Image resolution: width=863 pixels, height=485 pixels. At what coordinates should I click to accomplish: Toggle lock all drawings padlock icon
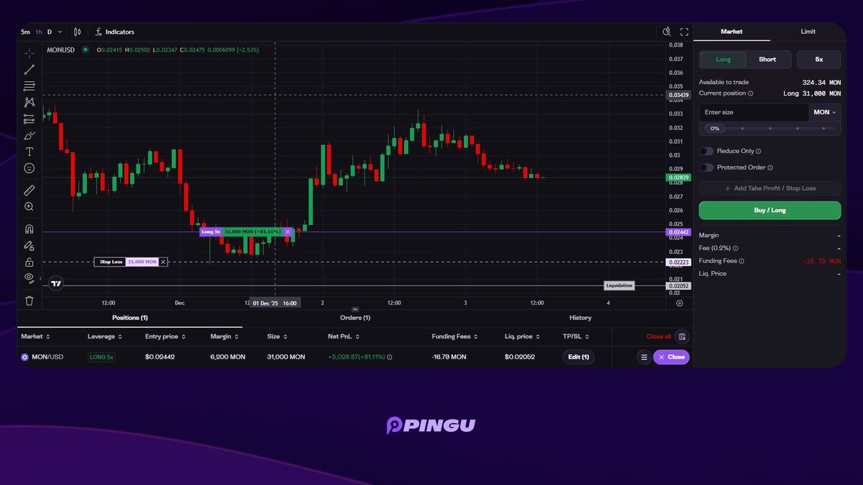[x=29, y=262]
